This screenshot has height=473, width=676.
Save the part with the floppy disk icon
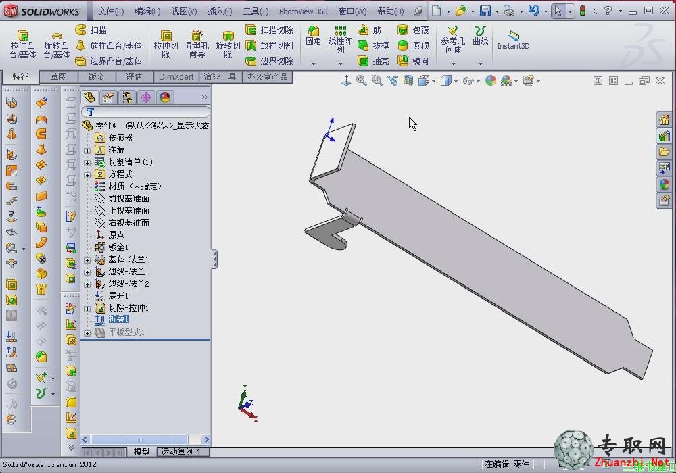coord(485,11)
